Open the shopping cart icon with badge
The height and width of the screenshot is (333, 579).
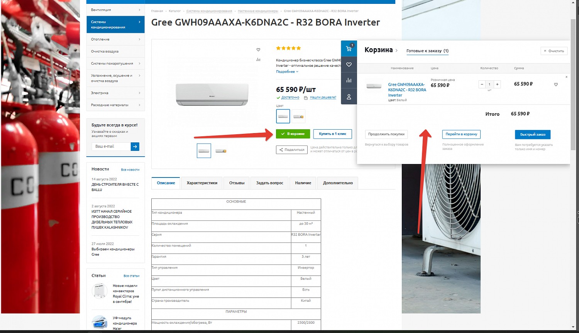pos(349,48)
